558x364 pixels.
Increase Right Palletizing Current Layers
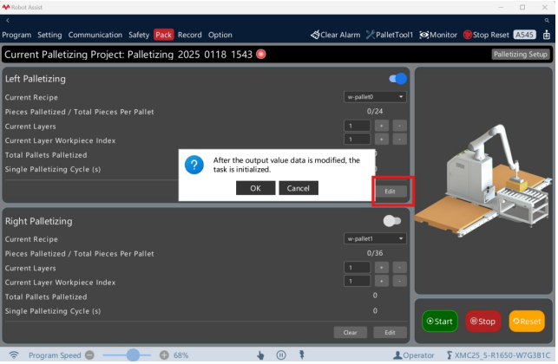click(382, 267)
